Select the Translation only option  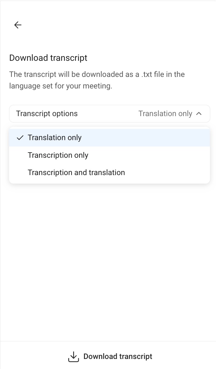[x=55, y=138]
